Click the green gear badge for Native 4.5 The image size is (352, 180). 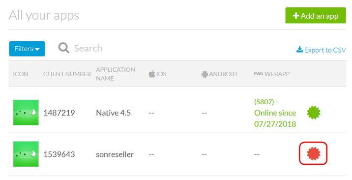(x=313, y=113)
